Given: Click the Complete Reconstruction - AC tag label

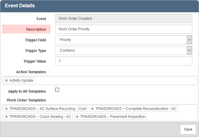Looking at the screenshot, I should click(x=136, y=109).
